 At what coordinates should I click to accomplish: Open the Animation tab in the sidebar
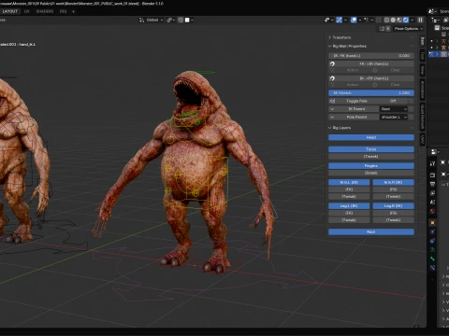(x=423, y=90)
